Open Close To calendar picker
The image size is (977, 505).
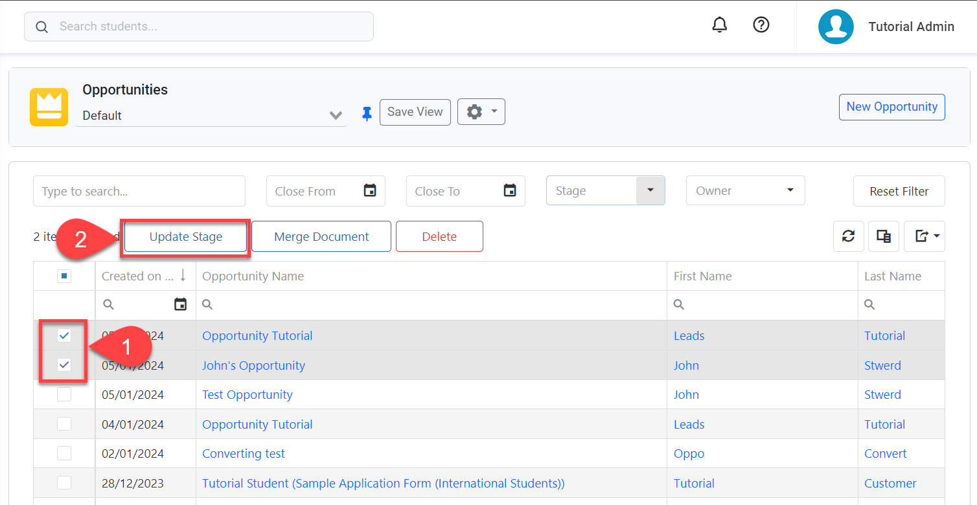510,190
